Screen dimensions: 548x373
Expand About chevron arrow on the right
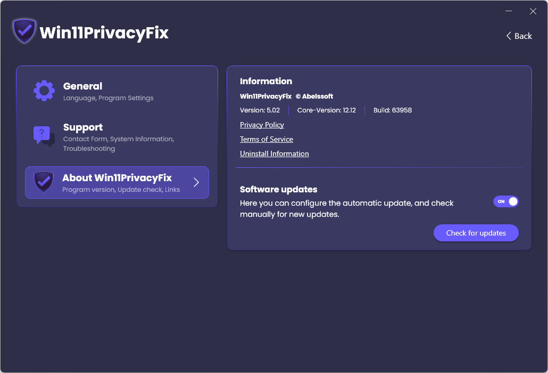coord(196,182)
